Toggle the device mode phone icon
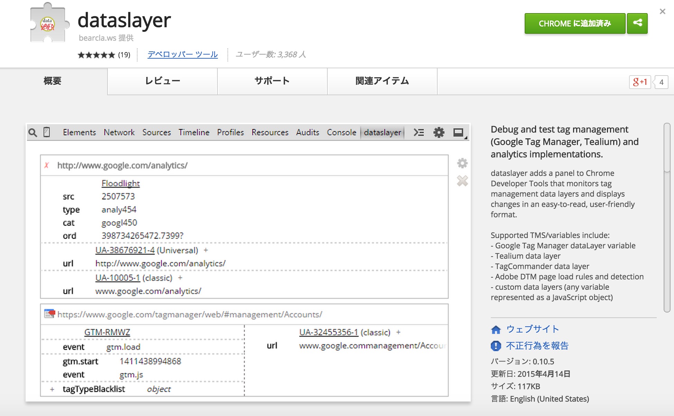The image size is (674, 416). click(x=47, y=132)
